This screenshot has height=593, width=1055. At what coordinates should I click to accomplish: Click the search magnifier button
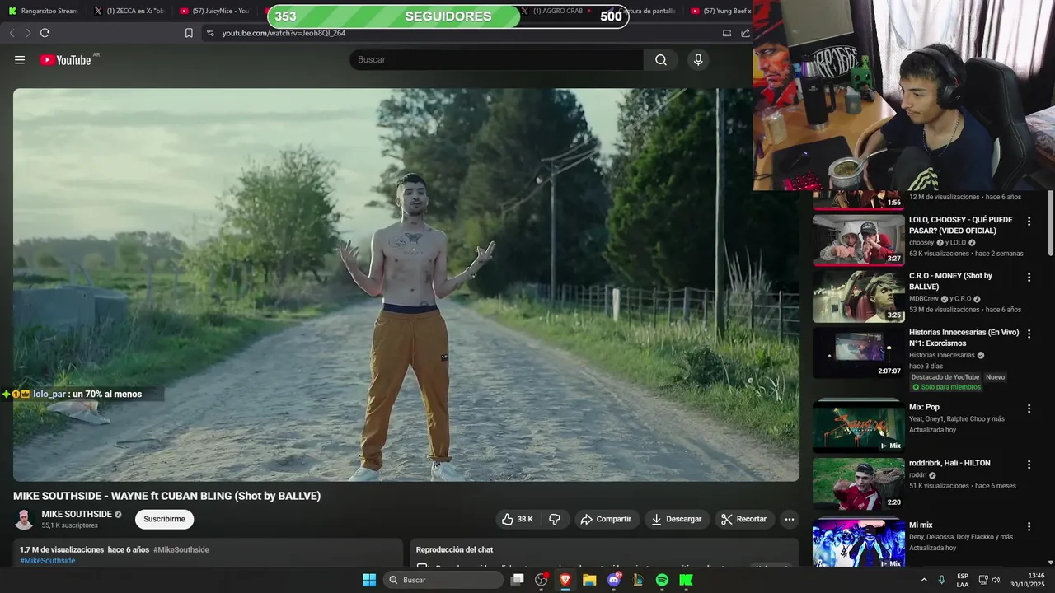click(x=661, y=59)
